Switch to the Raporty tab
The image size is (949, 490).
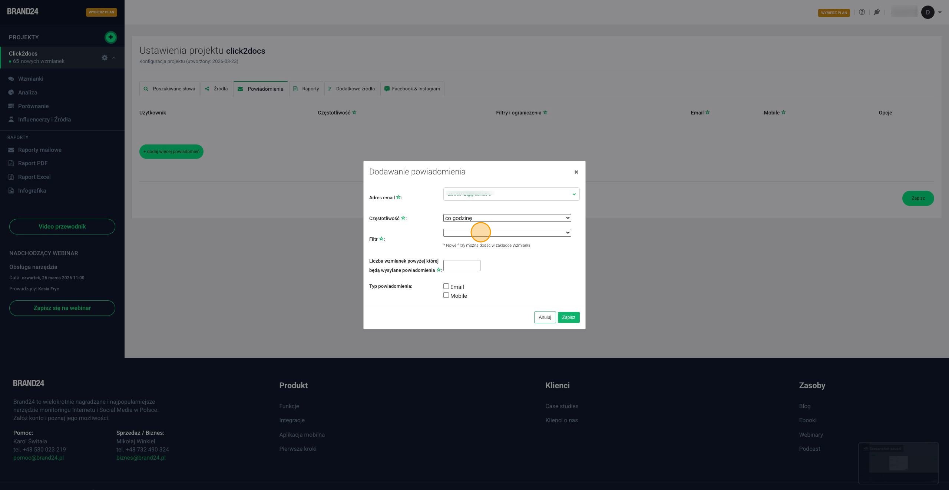click(306, 89)
